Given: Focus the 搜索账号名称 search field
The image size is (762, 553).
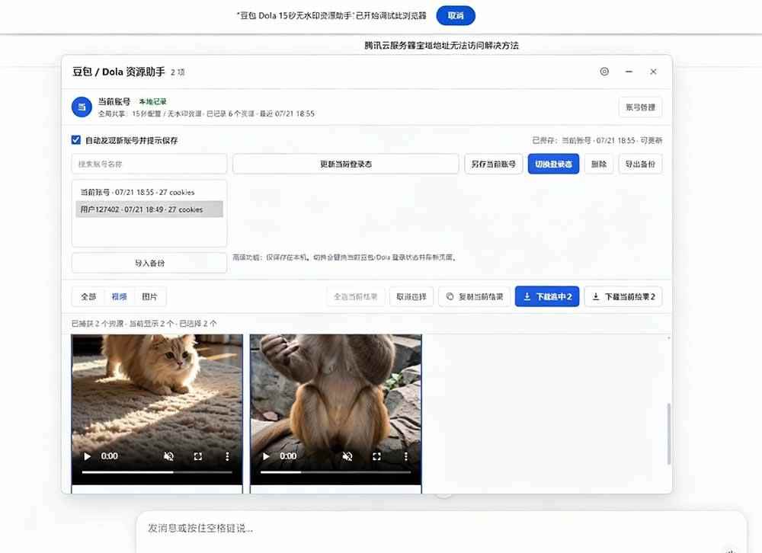Looking at the screenshot, I should click(149, 164).
